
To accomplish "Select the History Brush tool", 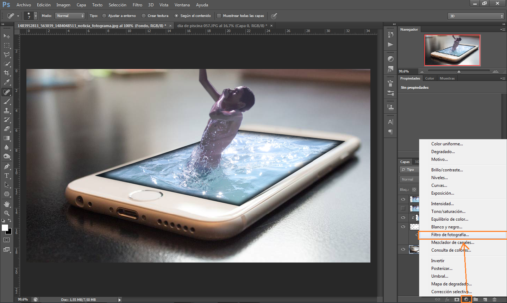I will pos(7,120).
